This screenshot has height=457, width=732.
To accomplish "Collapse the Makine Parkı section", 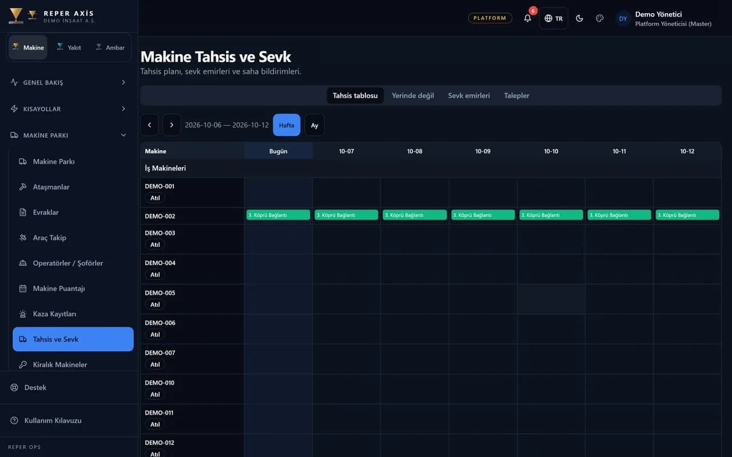I will (69, 135).
